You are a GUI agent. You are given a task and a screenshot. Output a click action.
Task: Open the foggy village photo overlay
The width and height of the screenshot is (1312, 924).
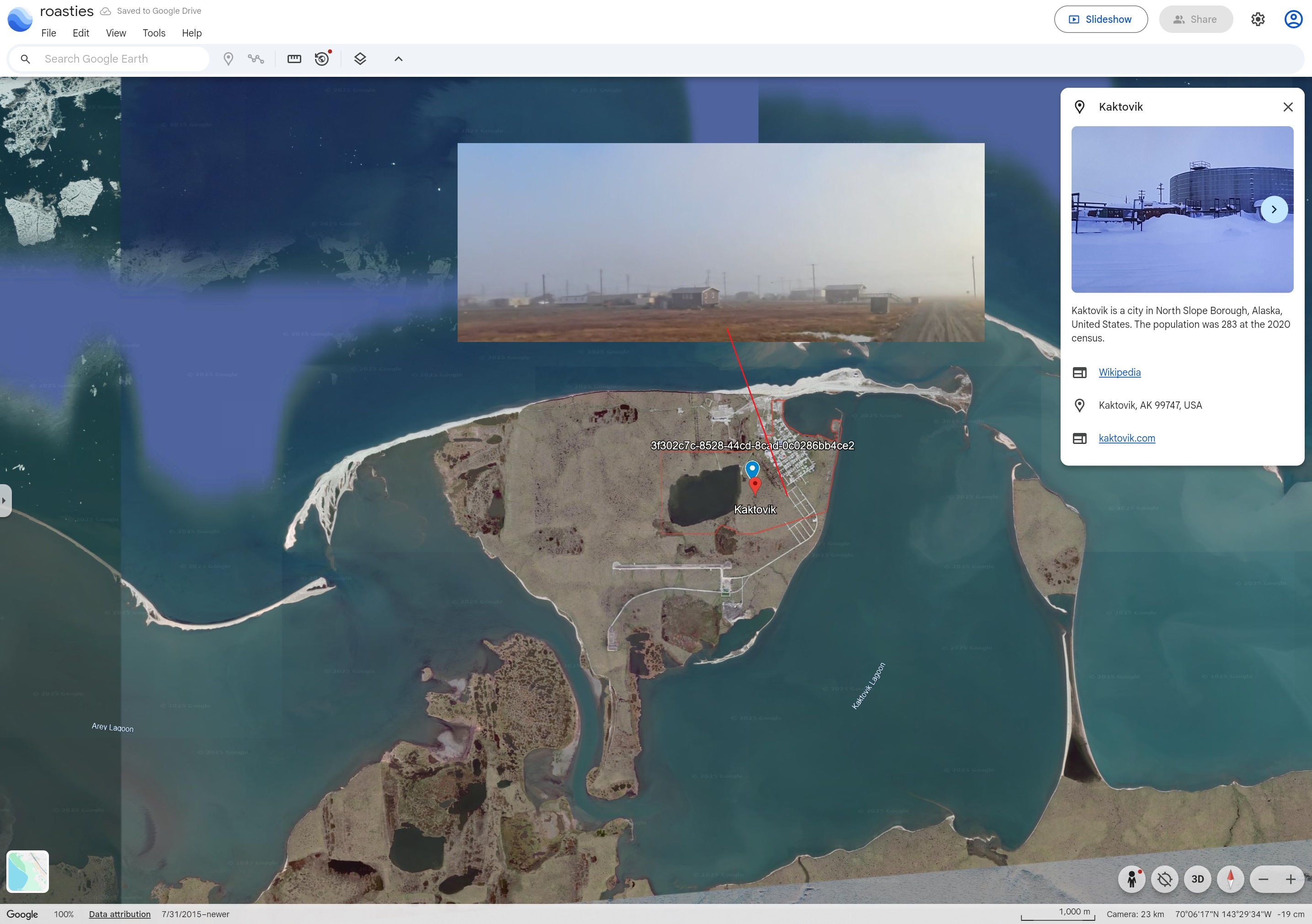pyautogui.click(x=720, y=242)
